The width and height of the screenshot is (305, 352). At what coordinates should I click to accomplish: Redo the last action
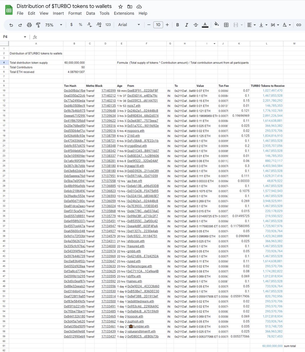(20, 25)
